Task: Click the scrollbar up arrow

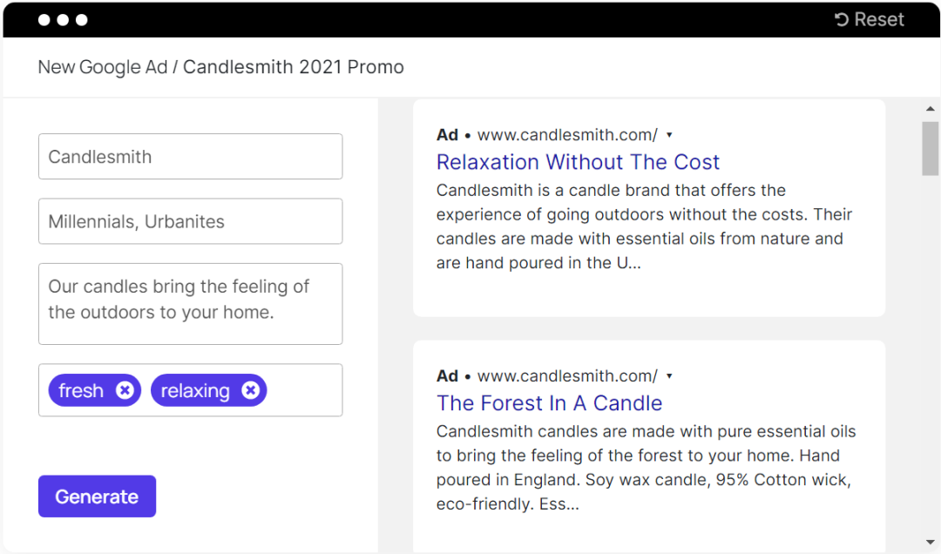Action: [930, 109]
